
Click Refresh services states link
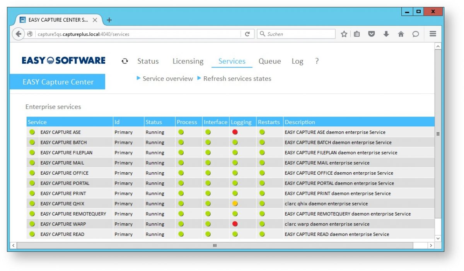point(237,79)
